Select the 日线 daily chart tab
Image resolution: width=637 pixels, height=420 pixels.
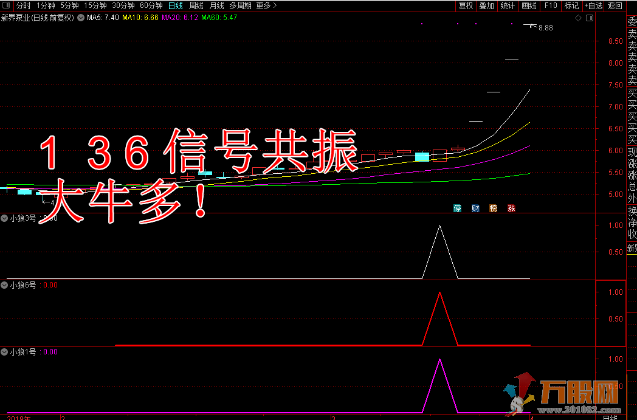pyautogui.click(x=176, y=5)
